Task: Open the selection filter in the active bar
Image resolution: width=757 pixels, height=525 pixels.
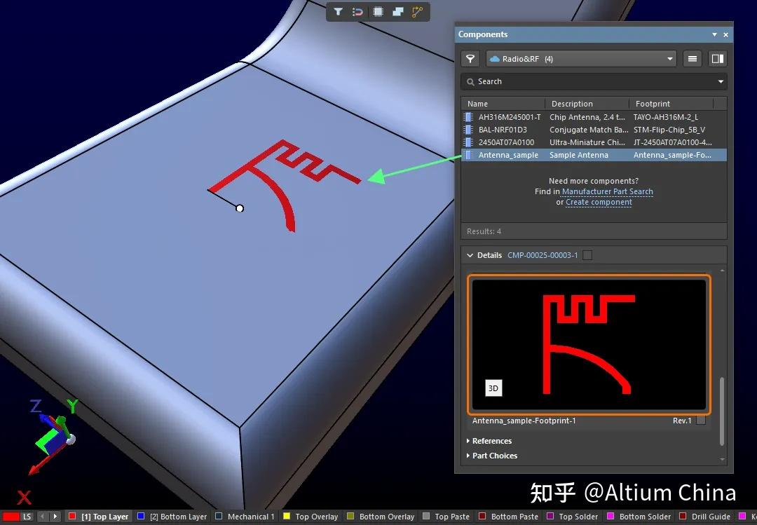Action: (x=338, y=12)
